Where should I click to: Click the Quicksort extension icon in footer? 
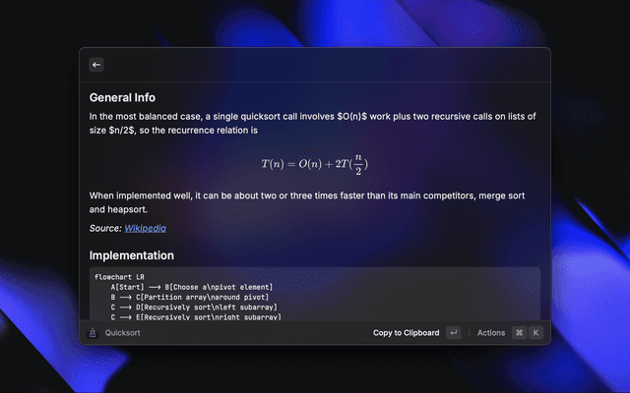93,333
